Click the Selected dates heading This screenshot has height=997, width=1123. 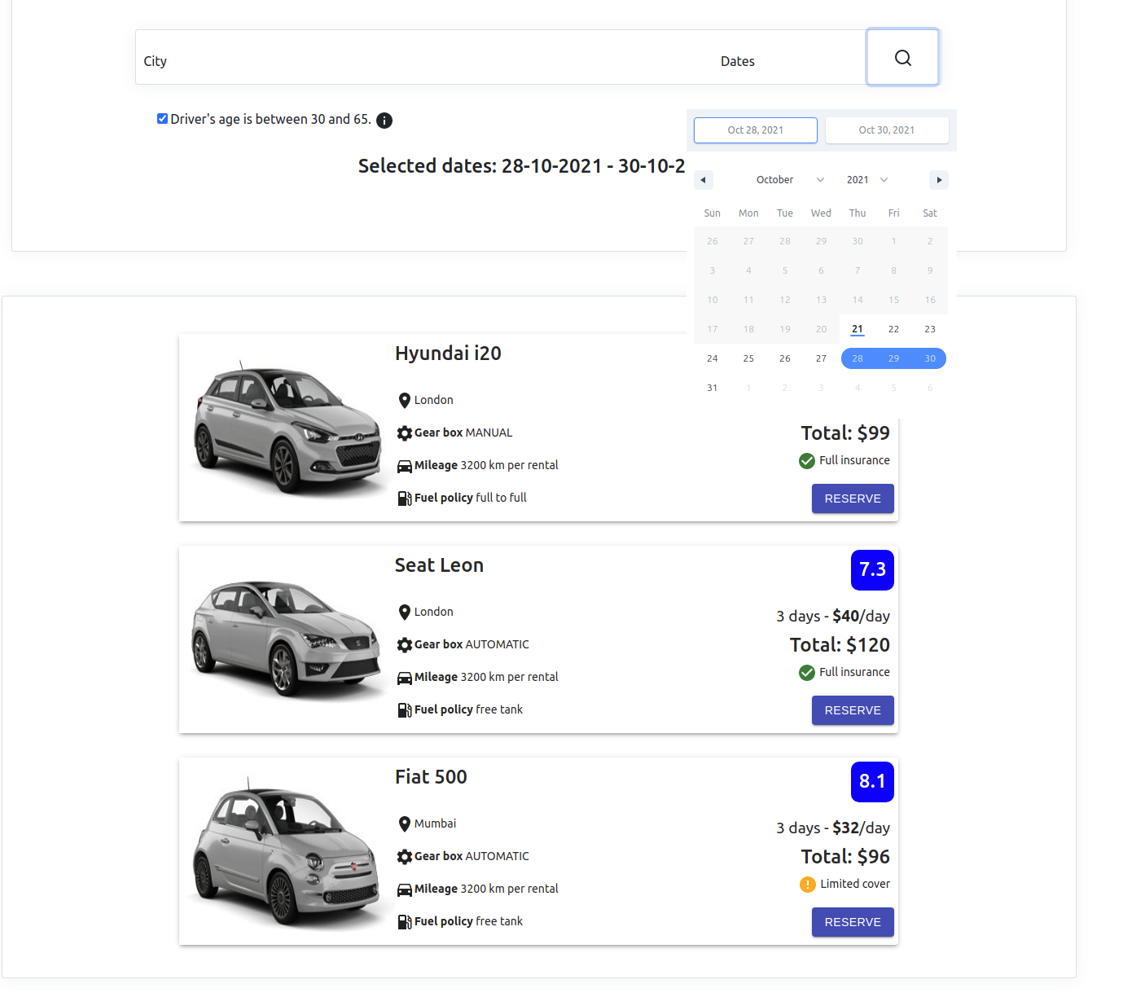[522, 166]
